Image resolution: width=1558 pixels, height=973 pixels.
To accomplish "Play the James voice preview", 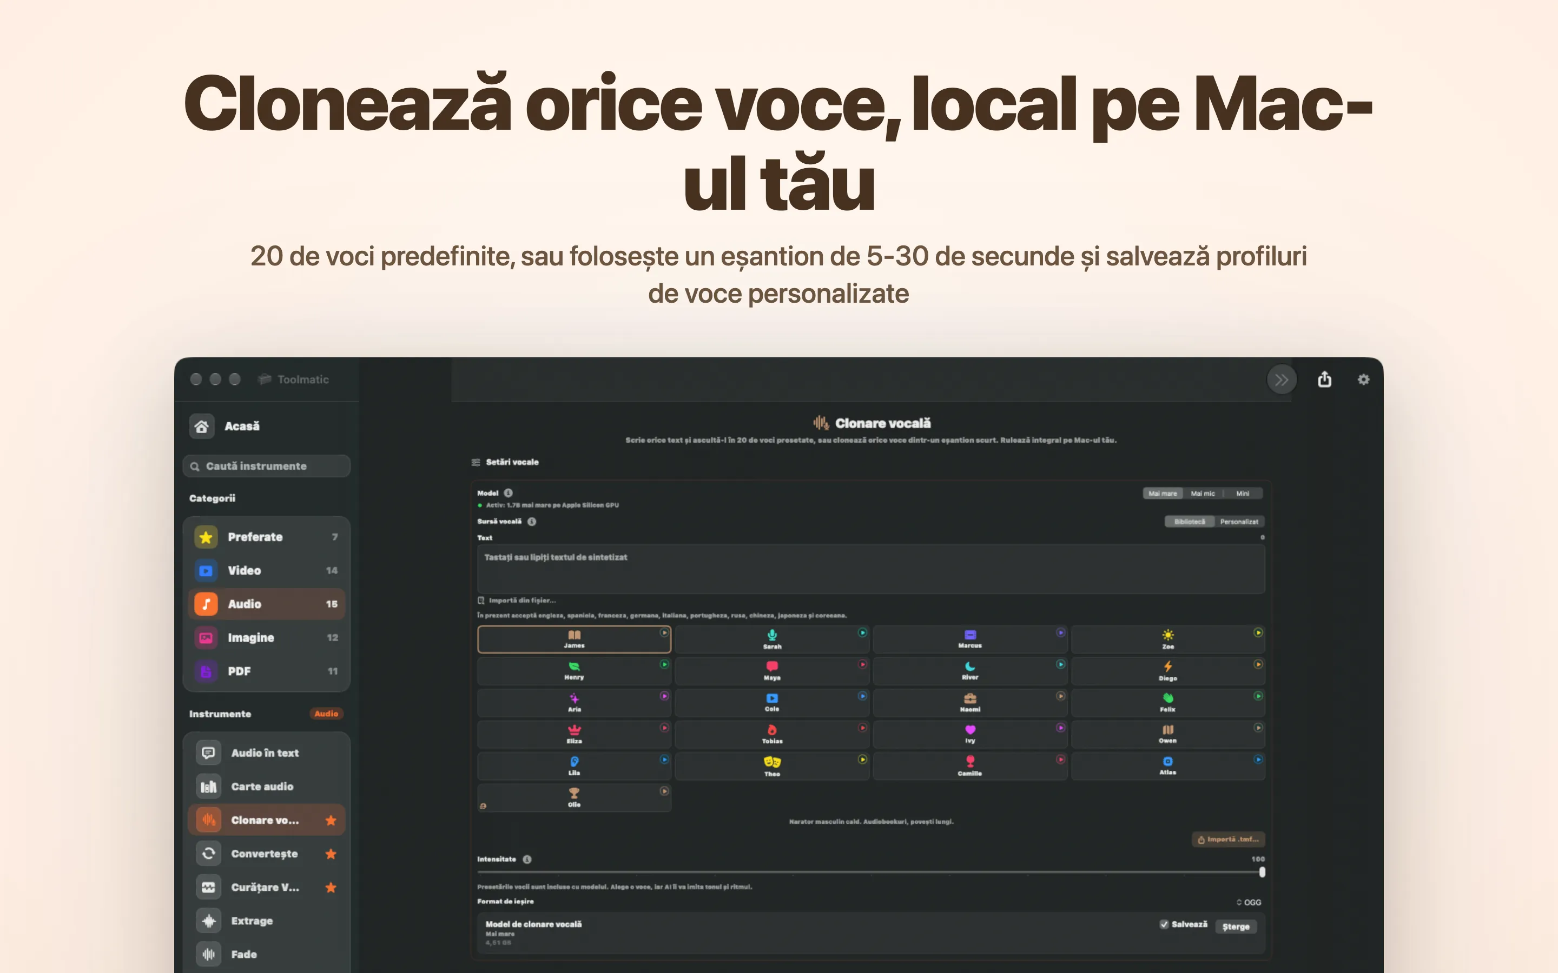I will pyautogui.click(x=664, y=632).
